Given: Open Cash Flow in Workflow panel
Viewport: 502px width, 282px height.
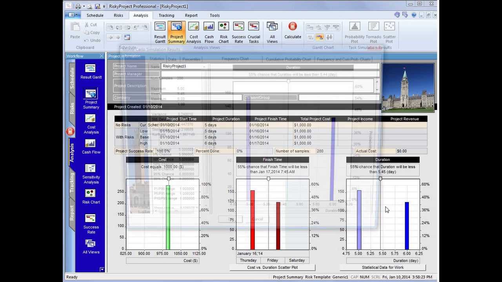Looking at the screenshot, I should pos(91,146).
